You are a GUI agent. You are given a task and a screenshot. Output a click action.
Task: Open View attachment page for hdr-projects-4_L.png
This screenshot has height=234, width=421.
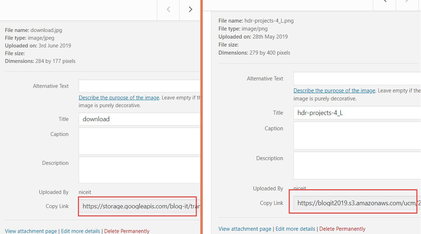[x=245, y=229]
